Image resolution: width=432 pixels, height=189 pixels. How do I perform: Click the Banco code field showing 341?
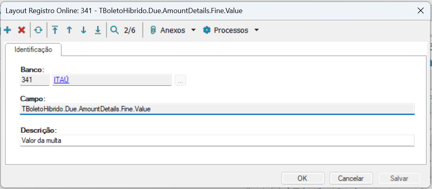tap(35, 80)
